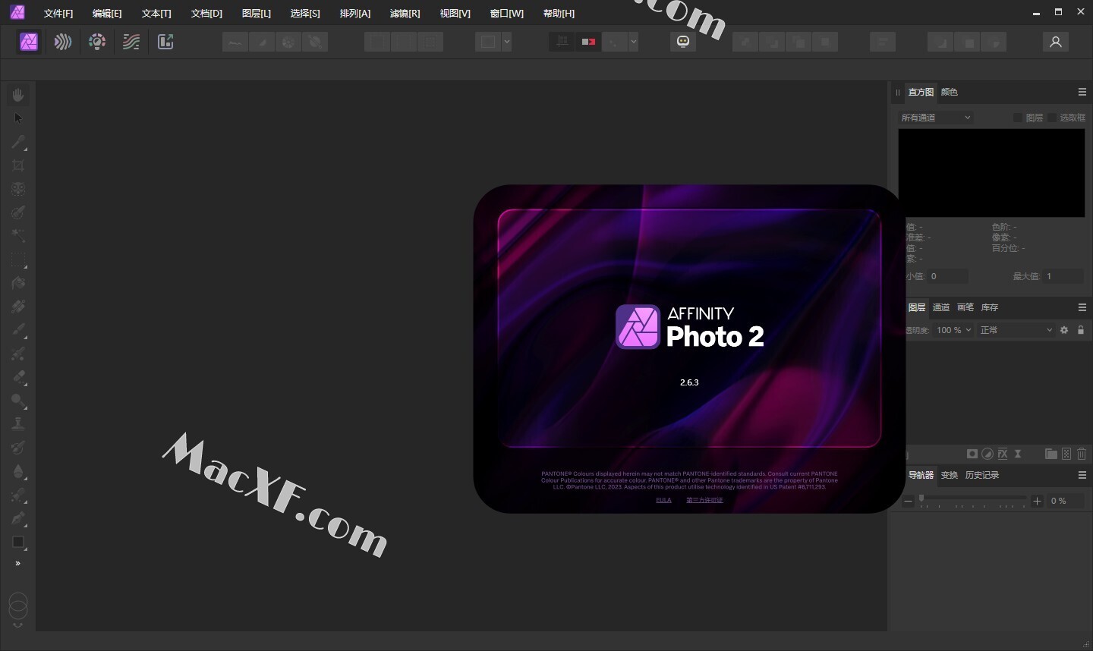Click the Adjustments circle icon in Layers
The image size is (1093, 651).
coord(987,454)
